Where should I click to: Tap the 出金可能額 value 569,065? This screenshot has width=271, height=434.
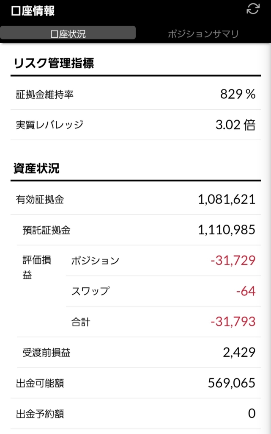click(232, 383)
